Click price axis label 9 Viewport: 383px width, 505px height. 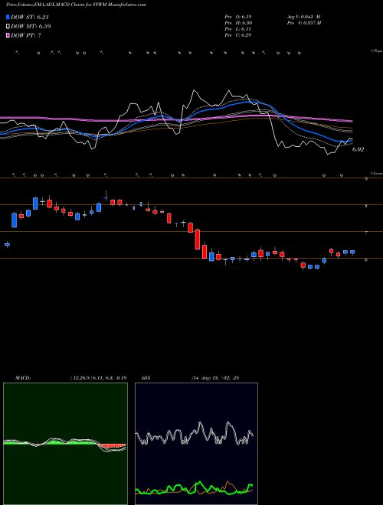(366, 179)
